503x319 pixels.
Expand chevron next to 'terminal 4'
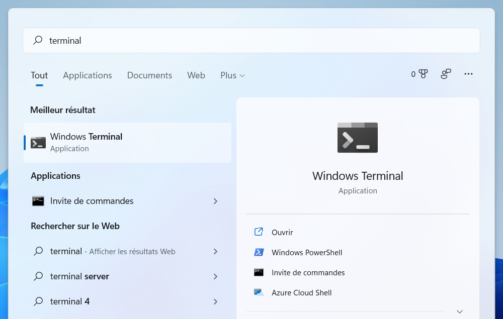(x=216, y=301)
